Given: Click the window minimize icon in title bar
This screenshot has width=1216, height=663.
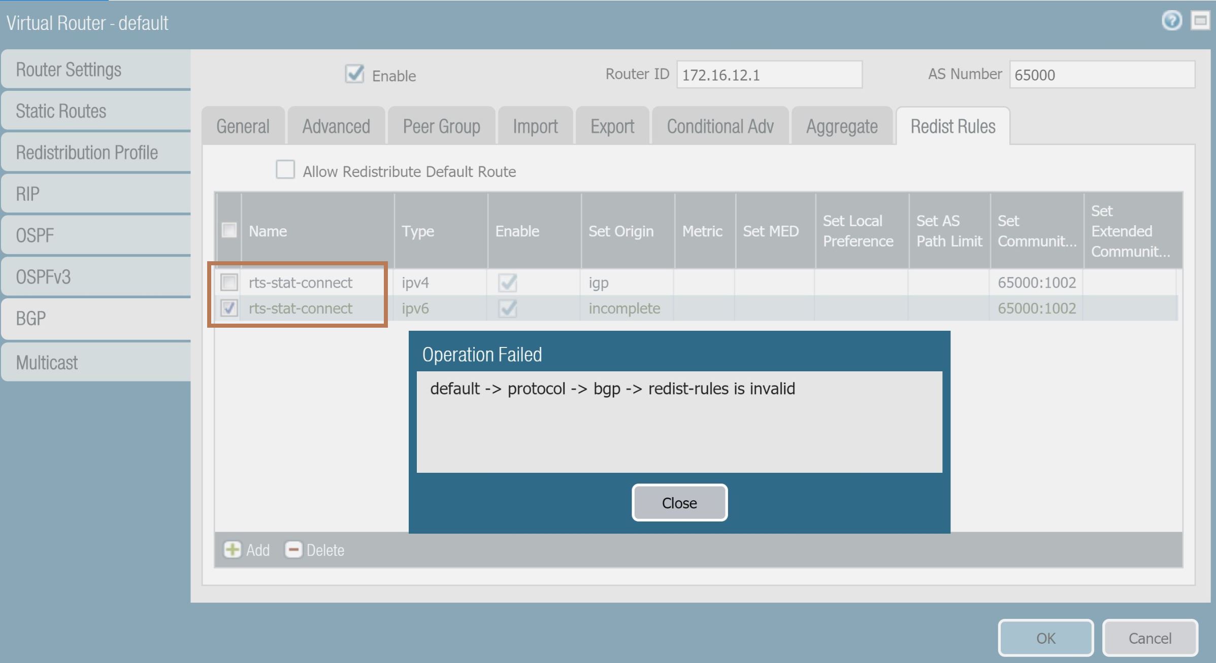Looking at the screenshot, I should 1200,21.
